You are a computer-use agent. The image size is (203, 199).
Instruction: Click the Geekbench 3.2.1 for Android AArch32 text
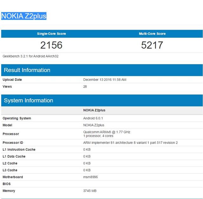coord(30,56)
